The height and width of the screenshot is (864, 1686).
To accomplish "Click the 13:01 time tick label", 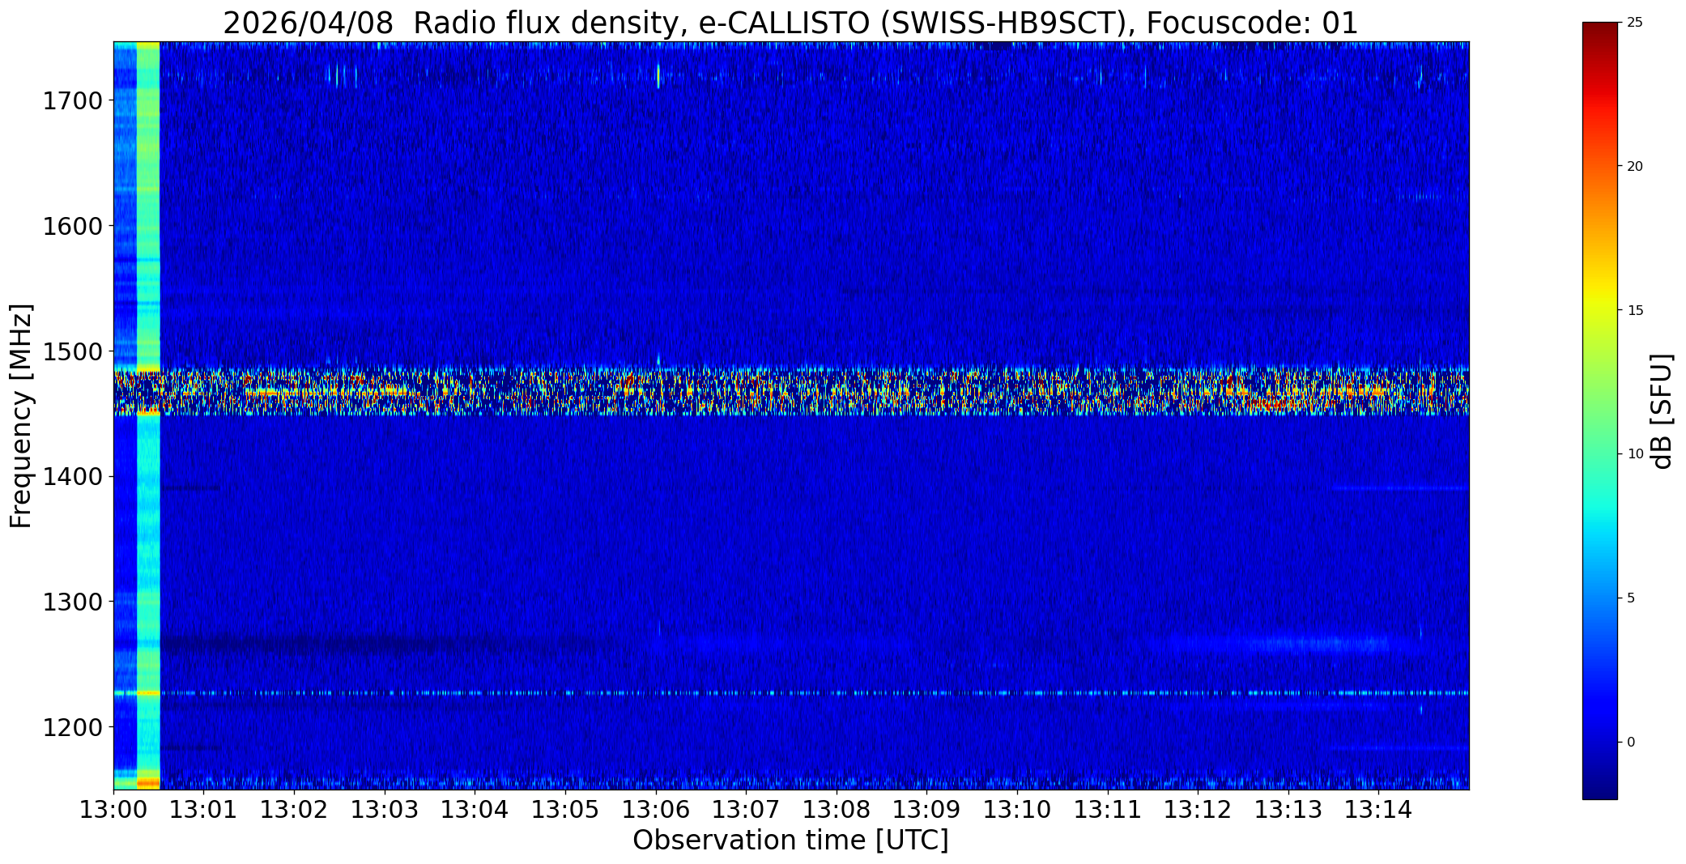I will [x=204, y=810].
